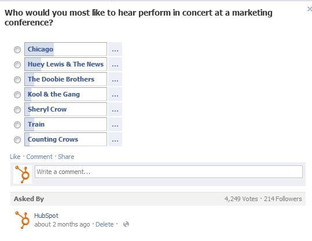Viewport: 312px width, 241px height.
Task: Share this poll question
Action: [66, 157]
